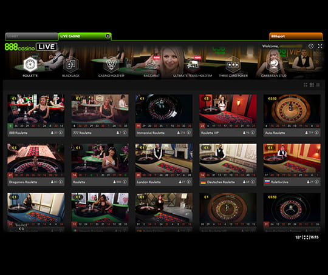Click recent numbers strip under 888 Roulette
The height and width of the screenshot is (275, 328).
(x=36, y=126)
